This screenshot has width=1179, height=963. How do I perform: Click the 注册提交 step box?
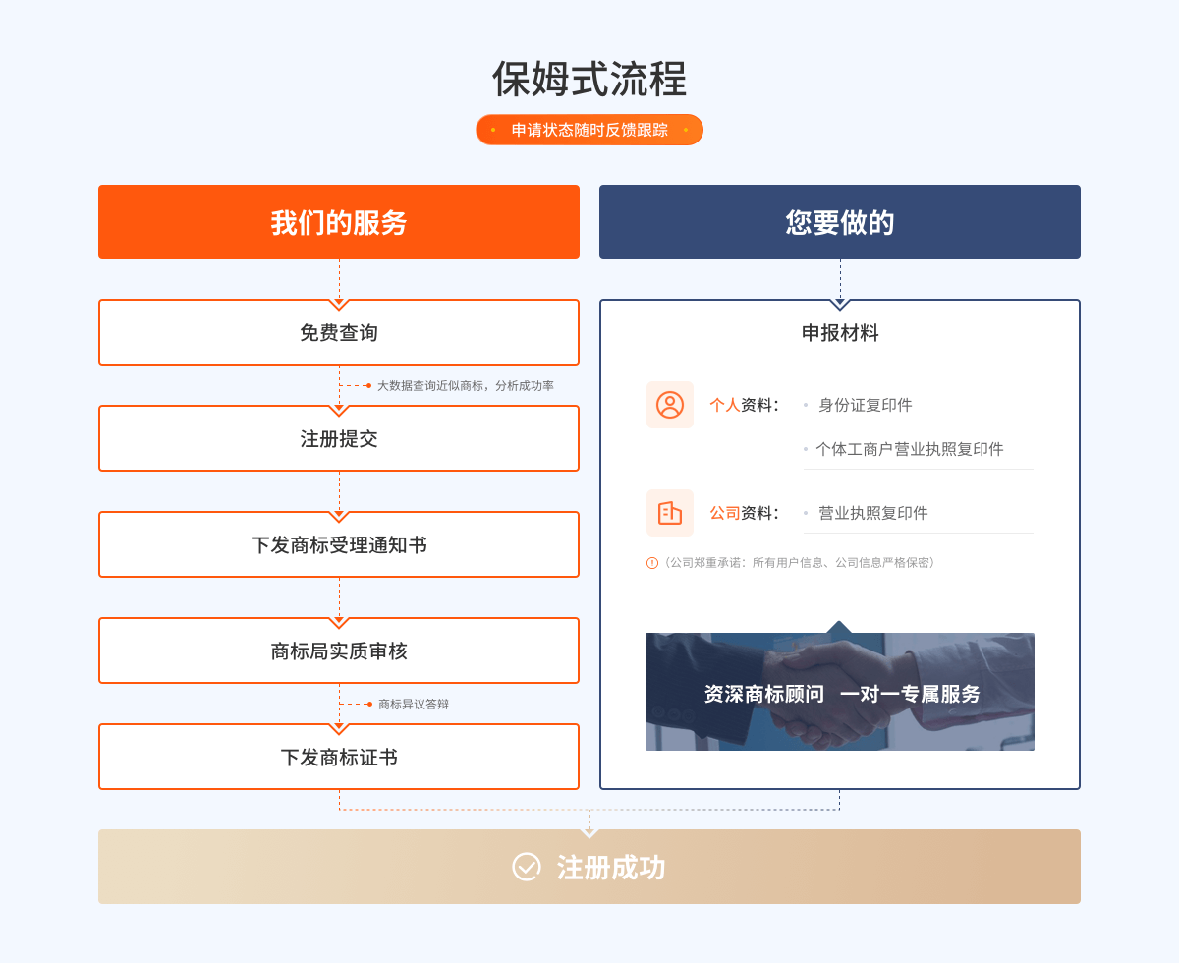[x=339, y=439]
